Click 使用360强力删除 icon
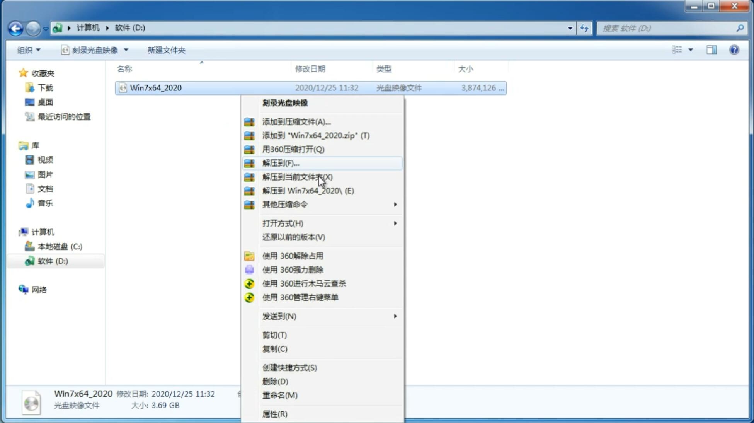 [x=248, y=269]
